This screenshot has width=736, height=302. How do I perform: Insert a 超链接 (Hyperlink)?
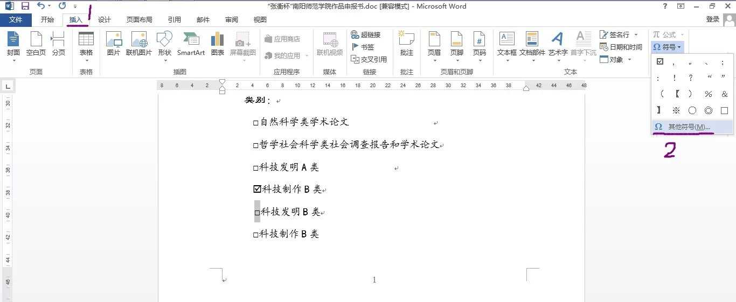pos(366,34)
